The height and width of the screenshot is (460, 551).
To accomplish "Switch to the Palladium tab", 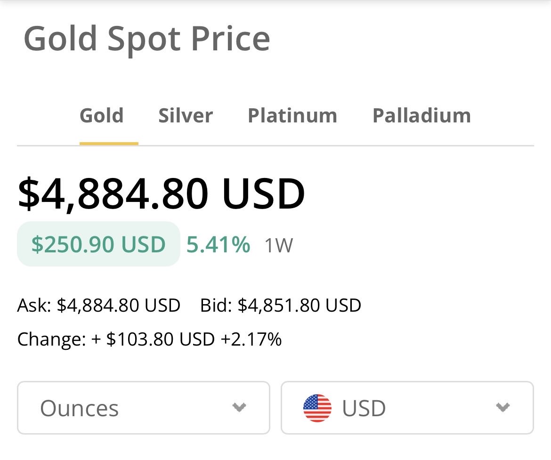I will pos(421,116).
